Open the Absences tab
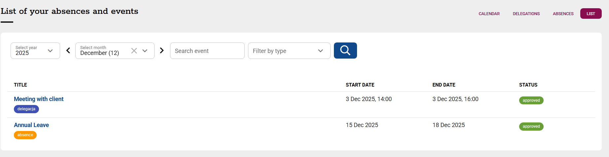 tap(563, 13)
